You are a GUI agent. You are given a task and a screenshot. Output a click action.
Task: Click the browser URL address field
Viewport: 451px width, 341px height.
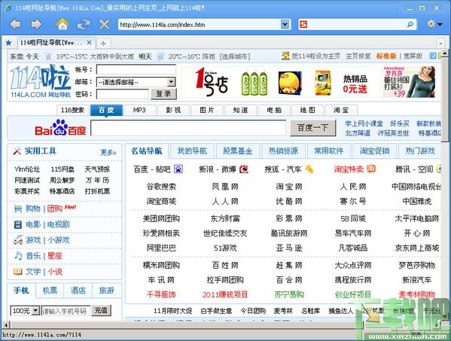pos(200,24)
